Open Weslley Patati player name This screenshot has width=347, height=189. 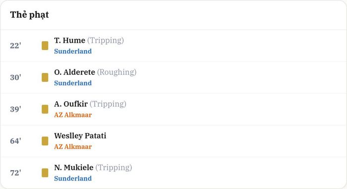[80, 135]
